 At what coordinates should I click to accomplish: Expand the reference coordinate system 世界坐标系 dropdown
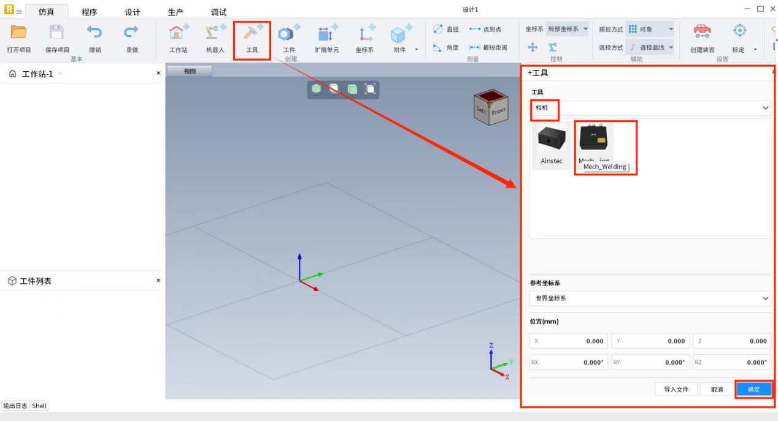pyautogui.click(x=650, y=298)
